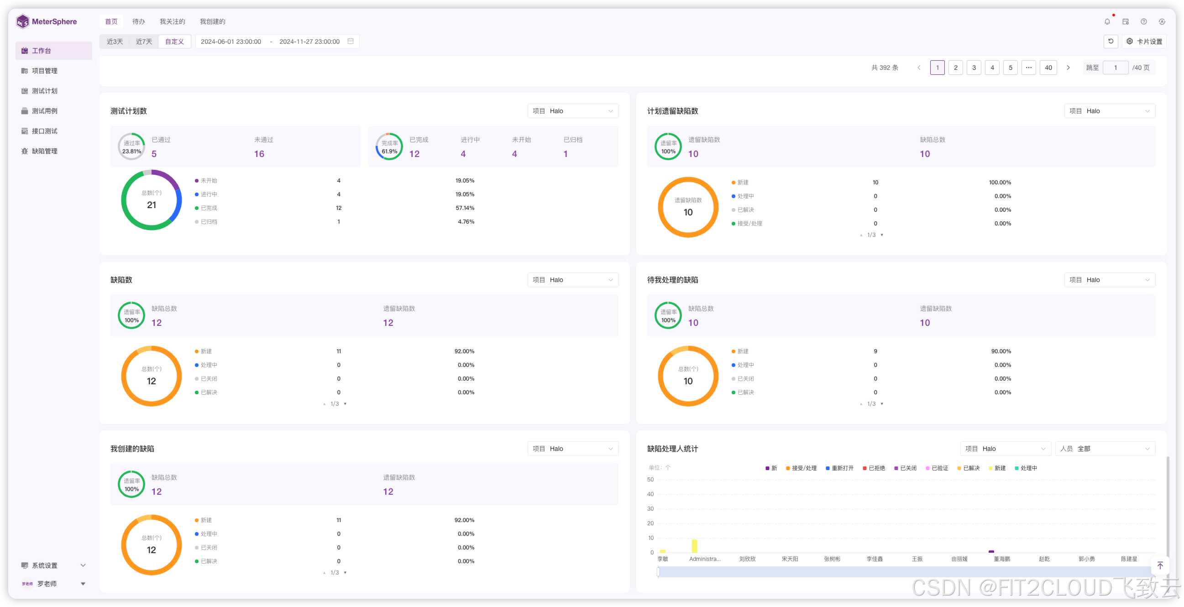Toggle the 已拒绝 legend series in 缺陷处理人统计
This screenshot has width=1184, height=607.
tap(874, 468)
